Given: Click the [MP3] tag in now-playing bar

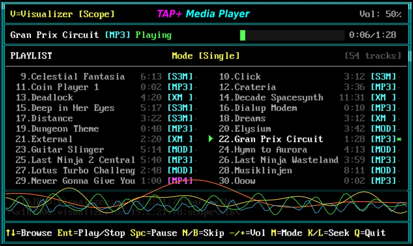Looking at the screenshot, I should click(117, 35).
